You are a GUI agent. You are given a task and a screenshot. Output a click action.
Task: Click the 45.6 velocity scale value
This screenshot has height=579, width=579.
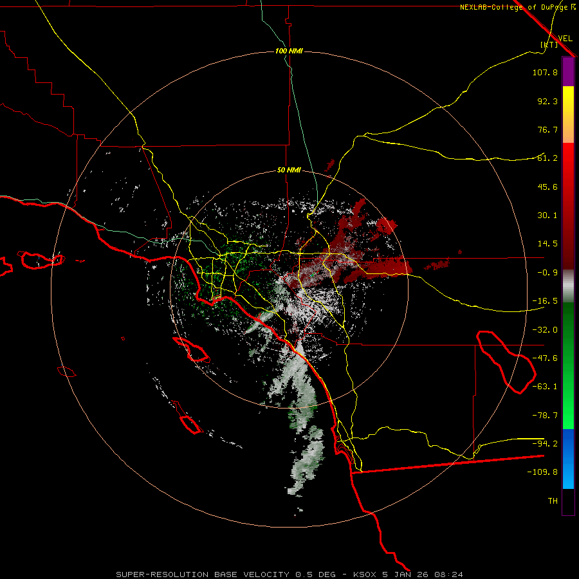tap(547, 187)
